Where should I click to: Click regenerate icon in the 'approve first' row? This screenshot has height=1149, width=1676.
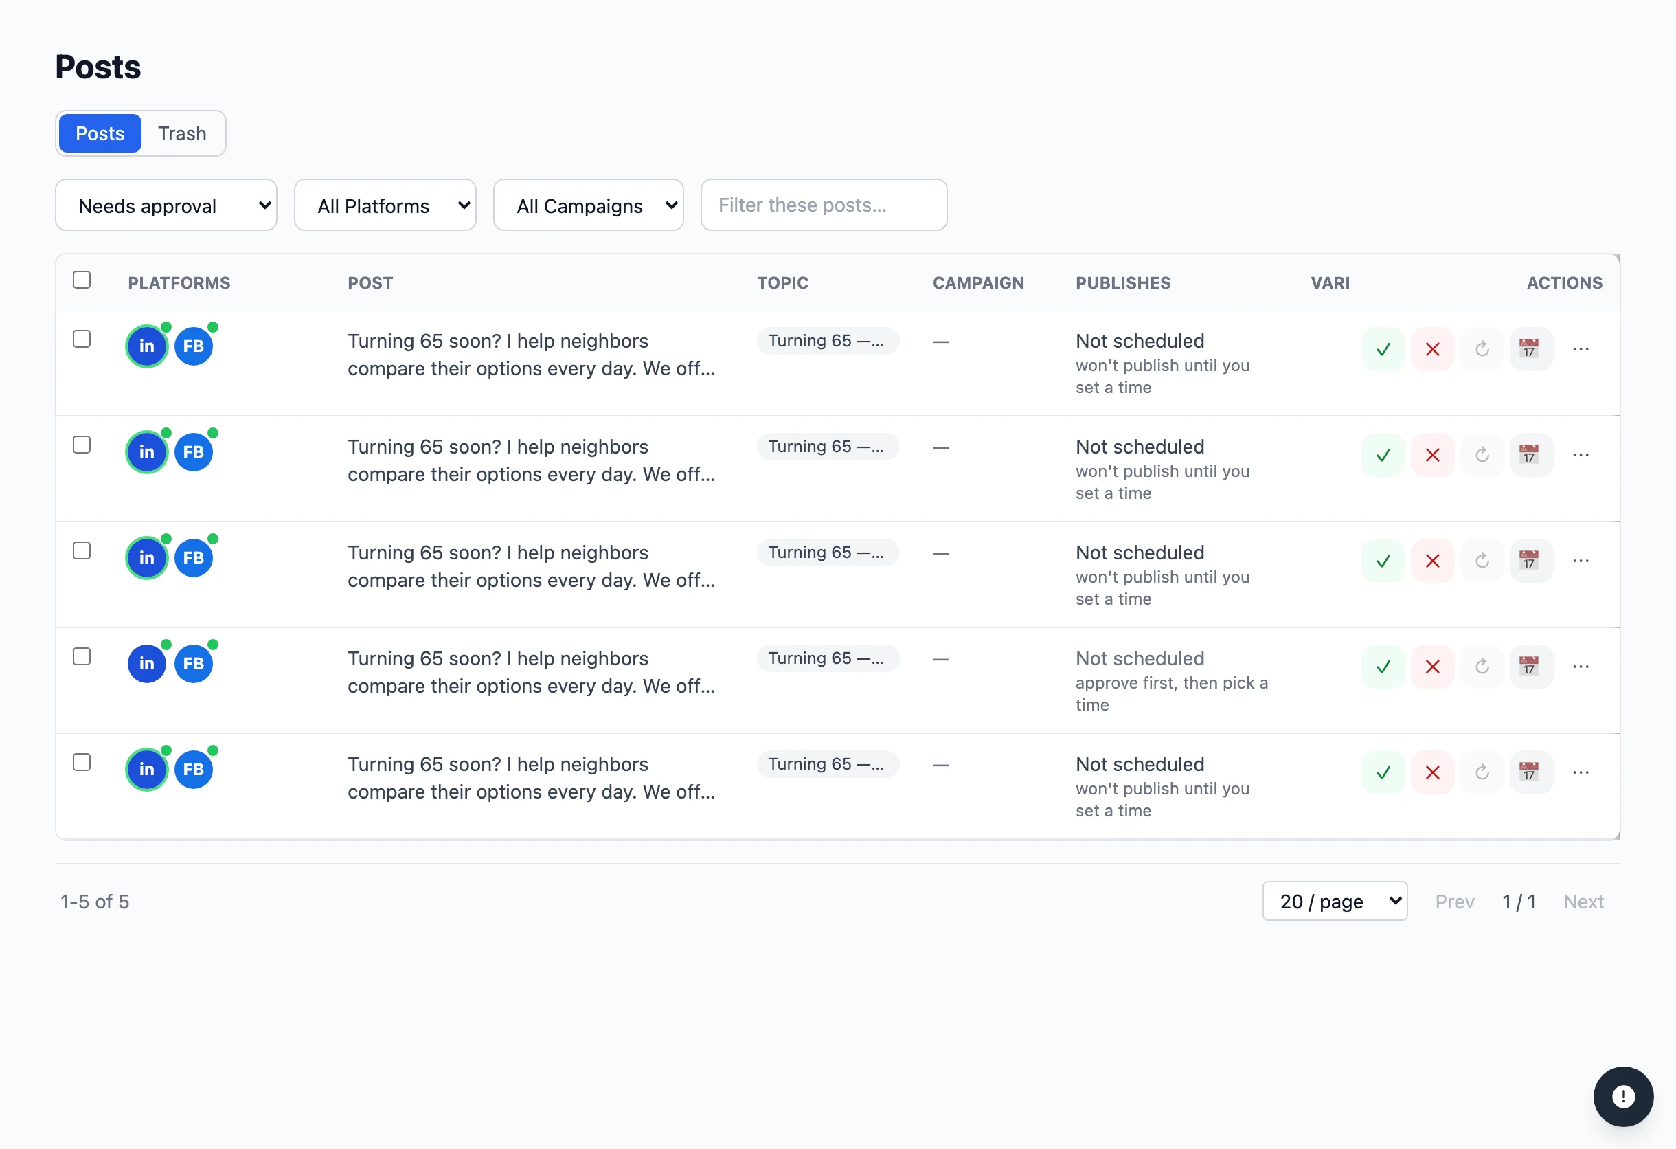1482,667
